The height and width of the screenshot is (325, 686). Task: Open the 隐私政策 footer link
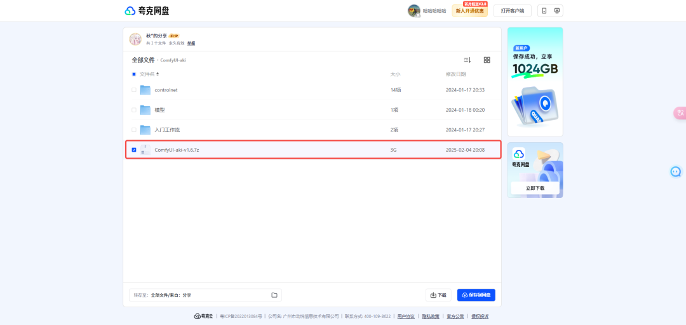[x=431, y=316]
